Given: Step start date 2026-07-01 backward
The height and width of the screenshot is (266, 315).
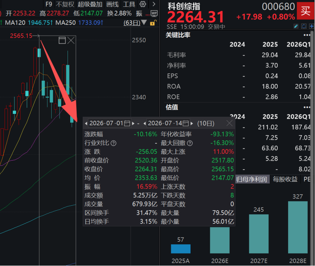Looking at the screenshot, I should coord(86,123).
